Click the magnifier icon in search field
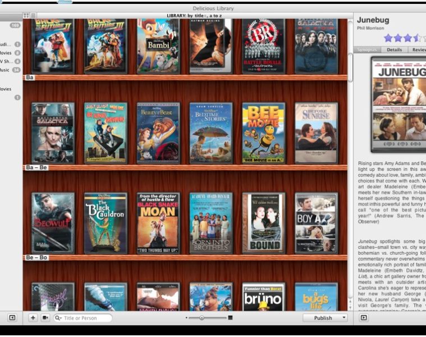Viewport: 426px width, 337px height. (x=58, y=318)
